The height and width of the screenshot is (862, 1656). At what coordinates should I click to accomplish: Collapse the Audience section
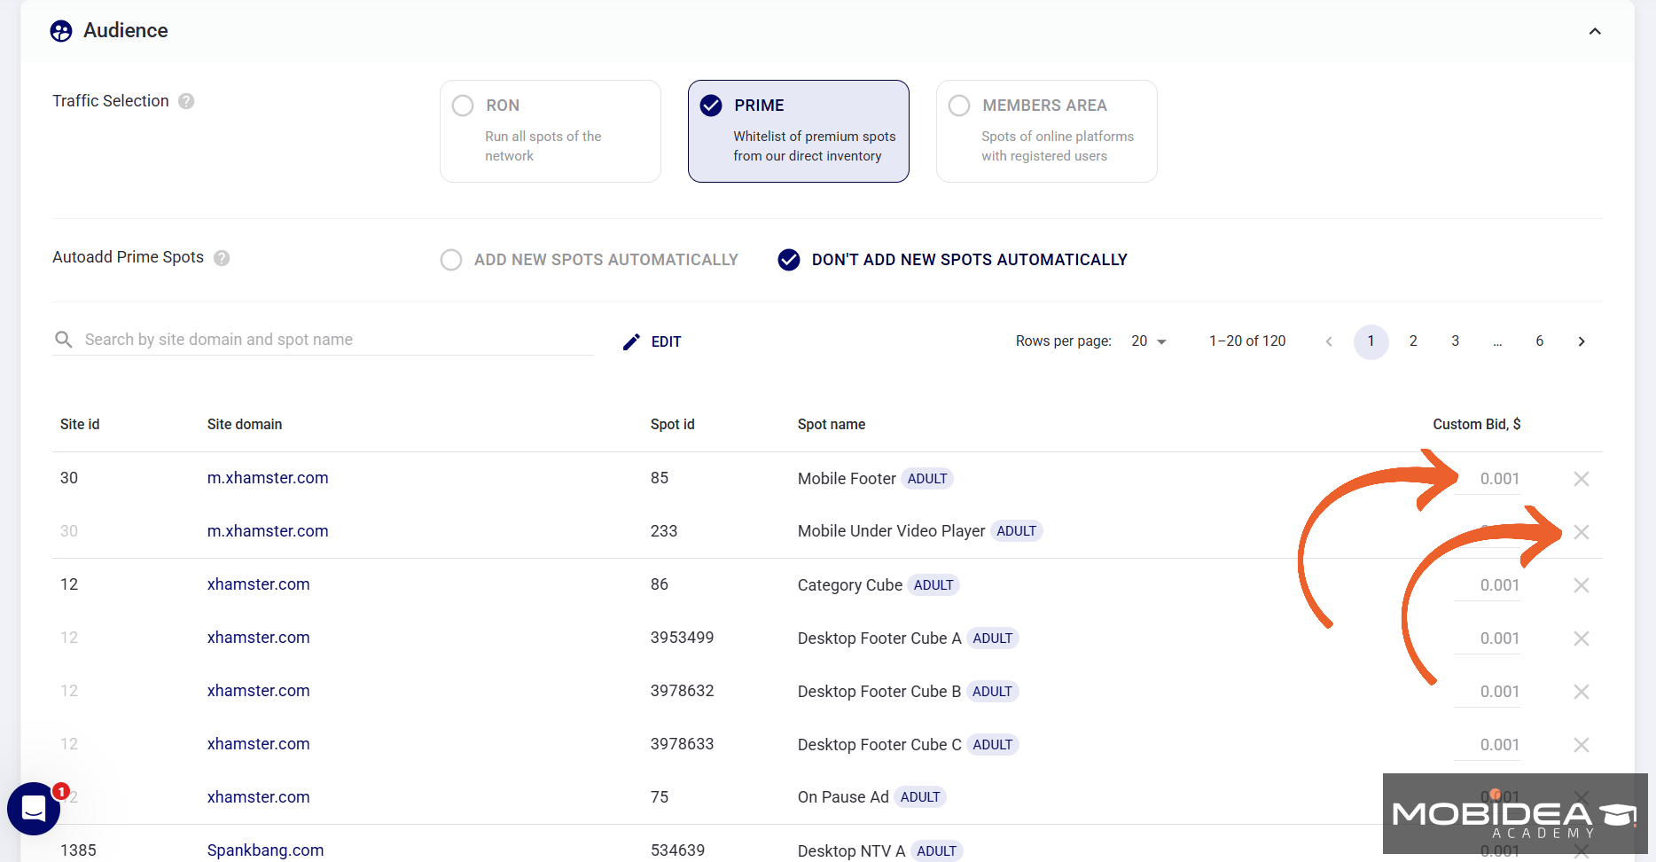pos(1595,31)
